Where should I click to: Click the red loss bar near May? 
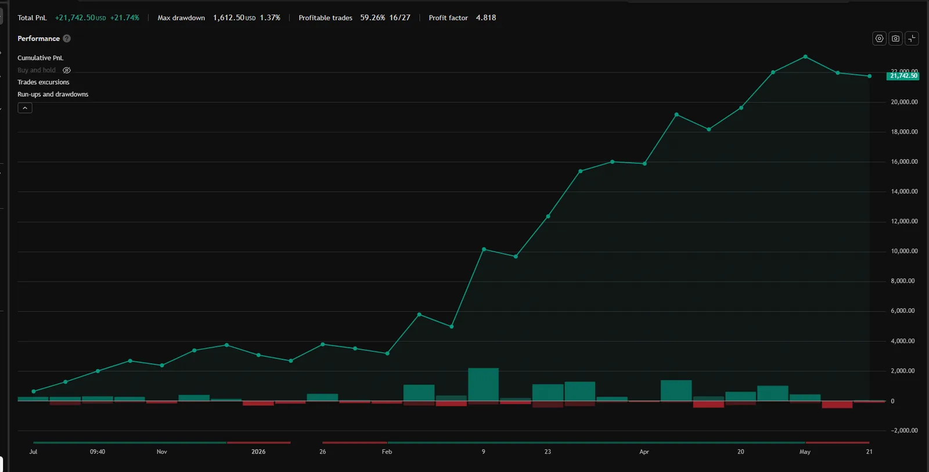(x=837, y=405)
